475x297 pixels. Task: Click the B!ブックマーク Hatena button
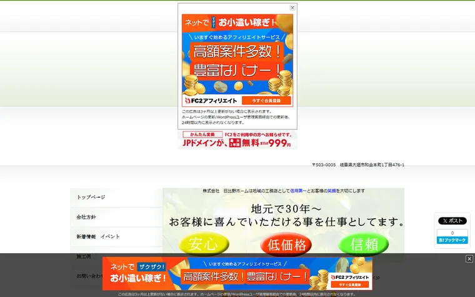point(452,240)
